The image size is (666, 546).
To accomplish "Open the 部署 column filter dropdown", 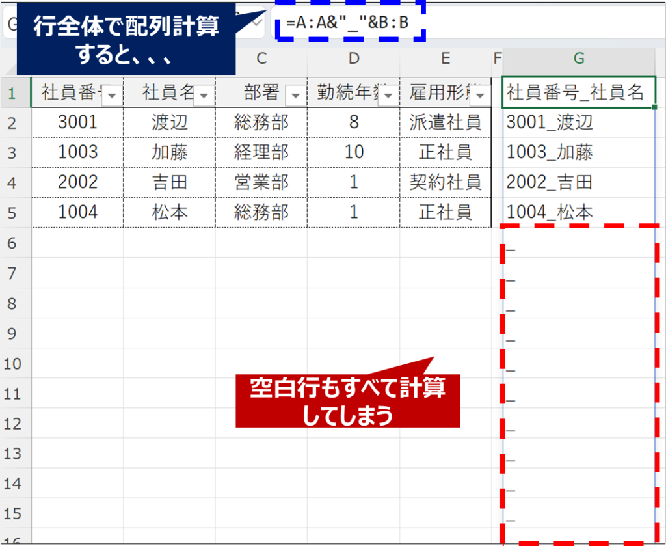I will pos(295,96).
